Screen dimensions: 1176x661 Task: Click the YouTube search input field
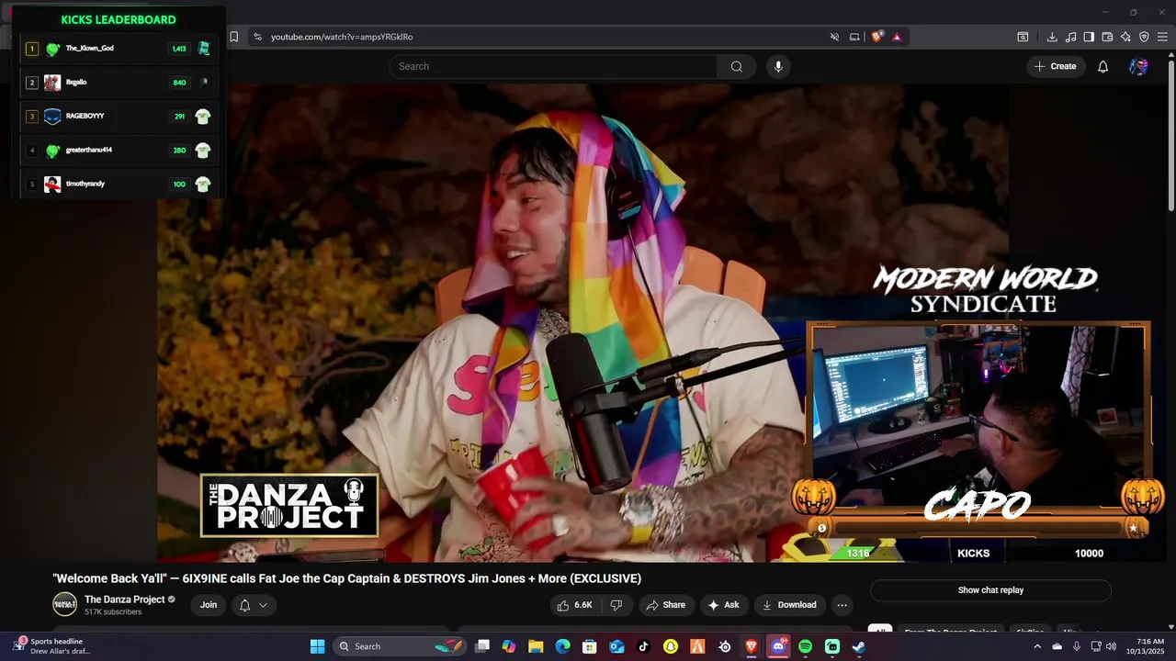[553, 66]
